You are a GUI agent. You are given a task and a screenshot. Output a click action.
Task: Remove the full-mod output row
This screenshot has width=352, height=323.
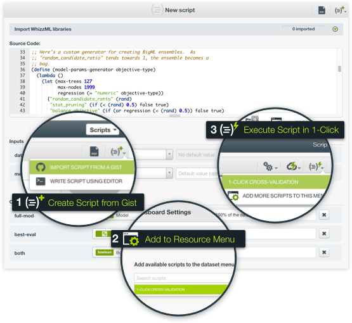(324, 215)
